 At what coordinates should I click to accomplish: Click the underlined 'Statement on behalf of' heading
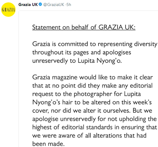[x=64, y=27]
